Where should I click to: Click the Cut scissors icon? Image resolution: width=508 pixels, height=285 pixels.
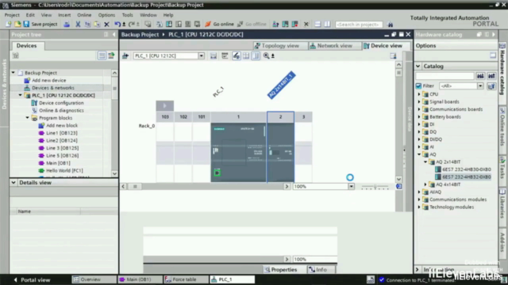pos(78,25)
